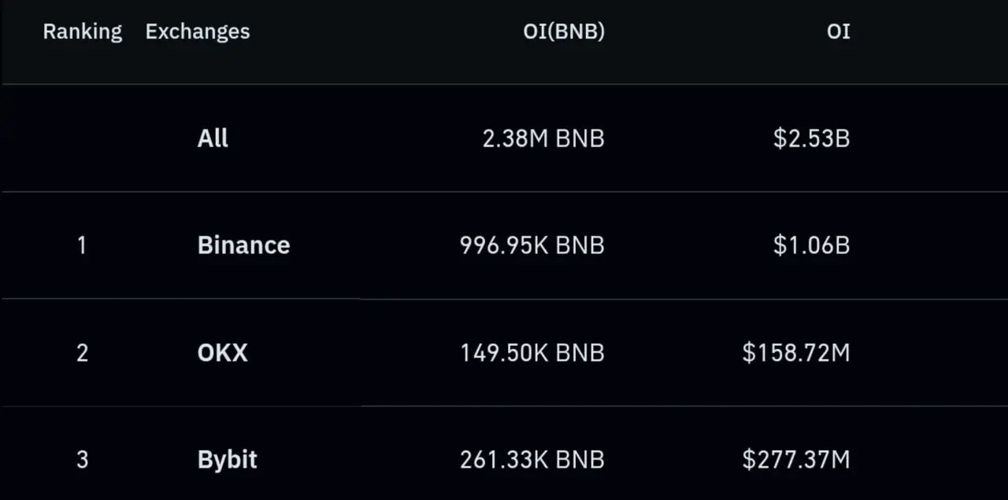This screenshot has width=1008, height=500.
Task: Click Bybit's 261.33K BNB value
Action: 532,459
